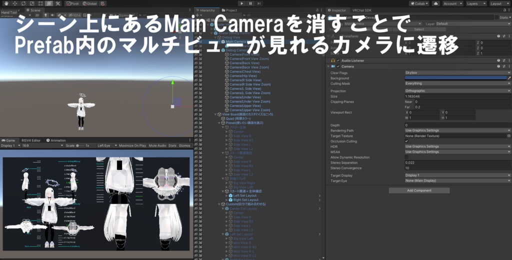Select the combined Transform tool
This screenshot has width=512, height=260.
[49, 3]
